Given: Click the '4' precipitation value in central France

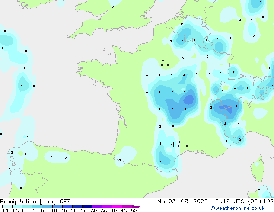Looking at the screenshot, I should 159,92.
